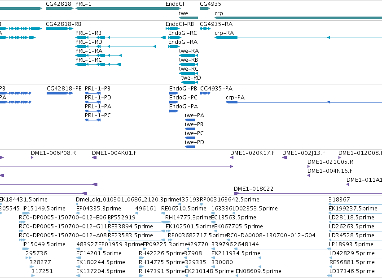Click the DME1-021G05.R clone label

330,163
